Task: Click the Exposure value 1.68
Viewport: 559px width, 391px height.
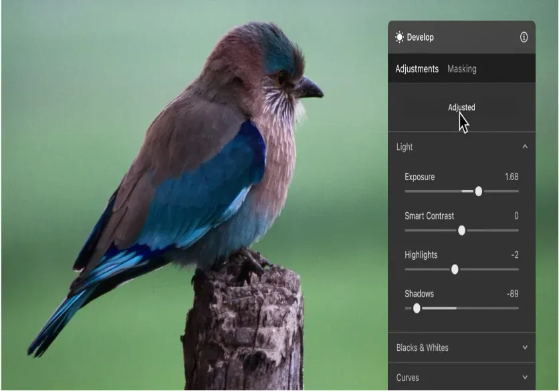Action: coord(512,177)
